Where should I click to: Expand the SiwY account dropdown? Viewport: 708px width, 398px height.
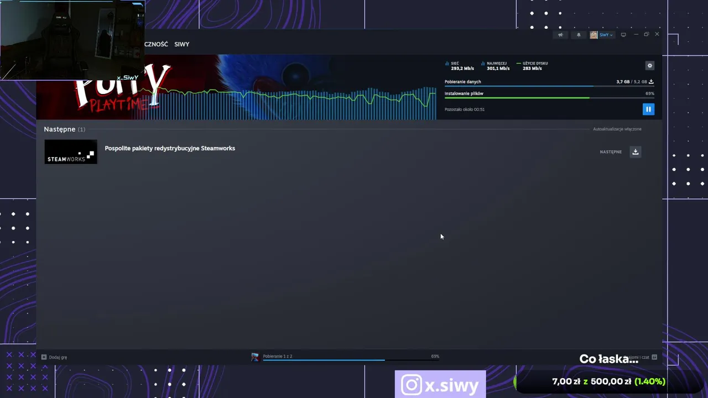click(606, 35)
